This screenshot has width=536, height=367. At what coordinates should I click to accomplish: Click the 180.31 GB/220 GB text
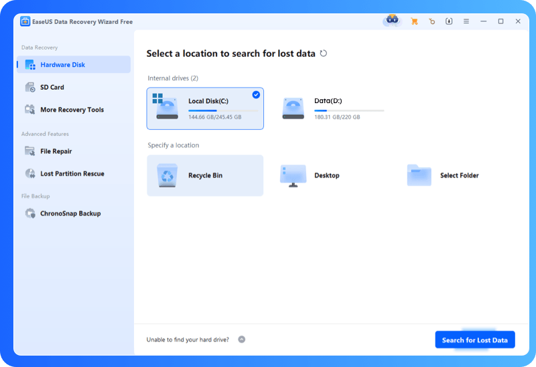(337, 117)
